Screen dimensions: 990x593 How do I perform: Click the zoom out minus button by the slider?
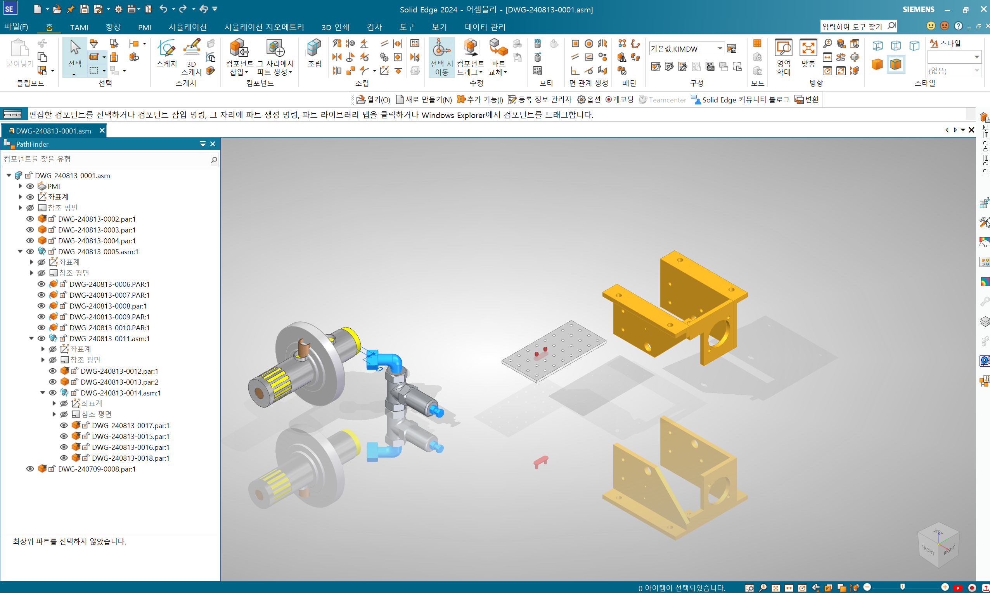click(867, 587)
